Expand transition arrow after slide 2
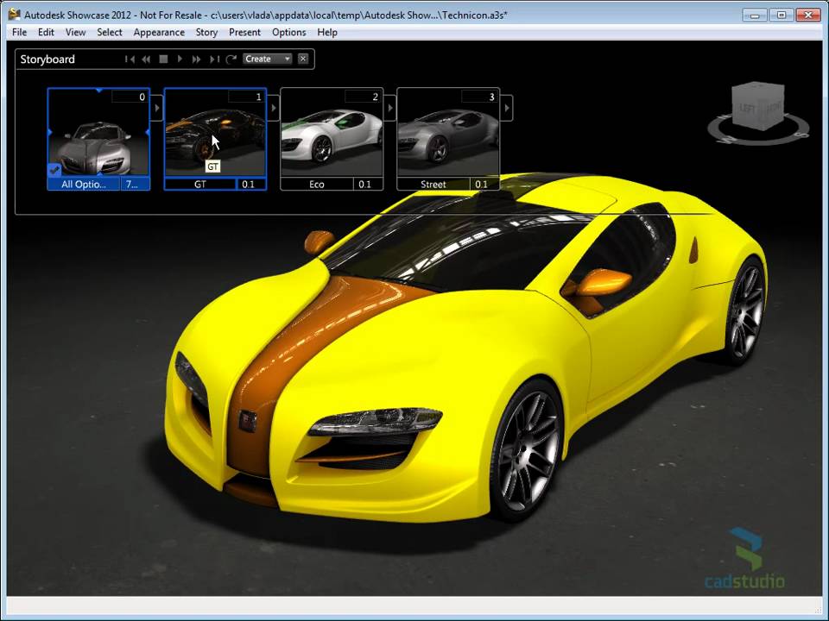The image size is (829, 621). point(390,108)
